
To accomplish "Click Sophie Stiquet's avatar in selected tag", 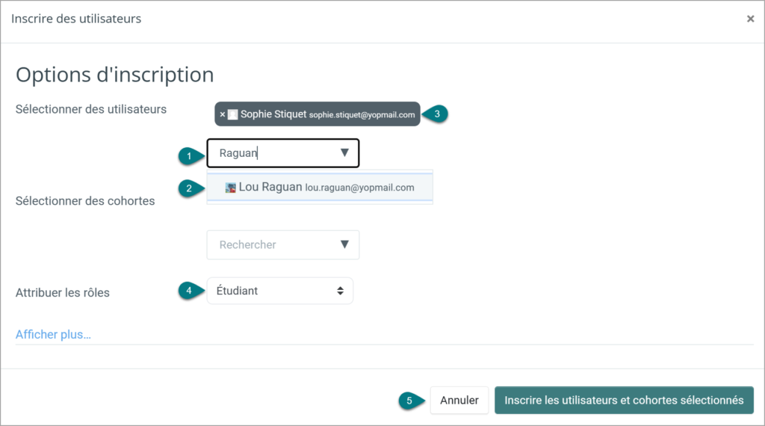I will click(233, 114).
